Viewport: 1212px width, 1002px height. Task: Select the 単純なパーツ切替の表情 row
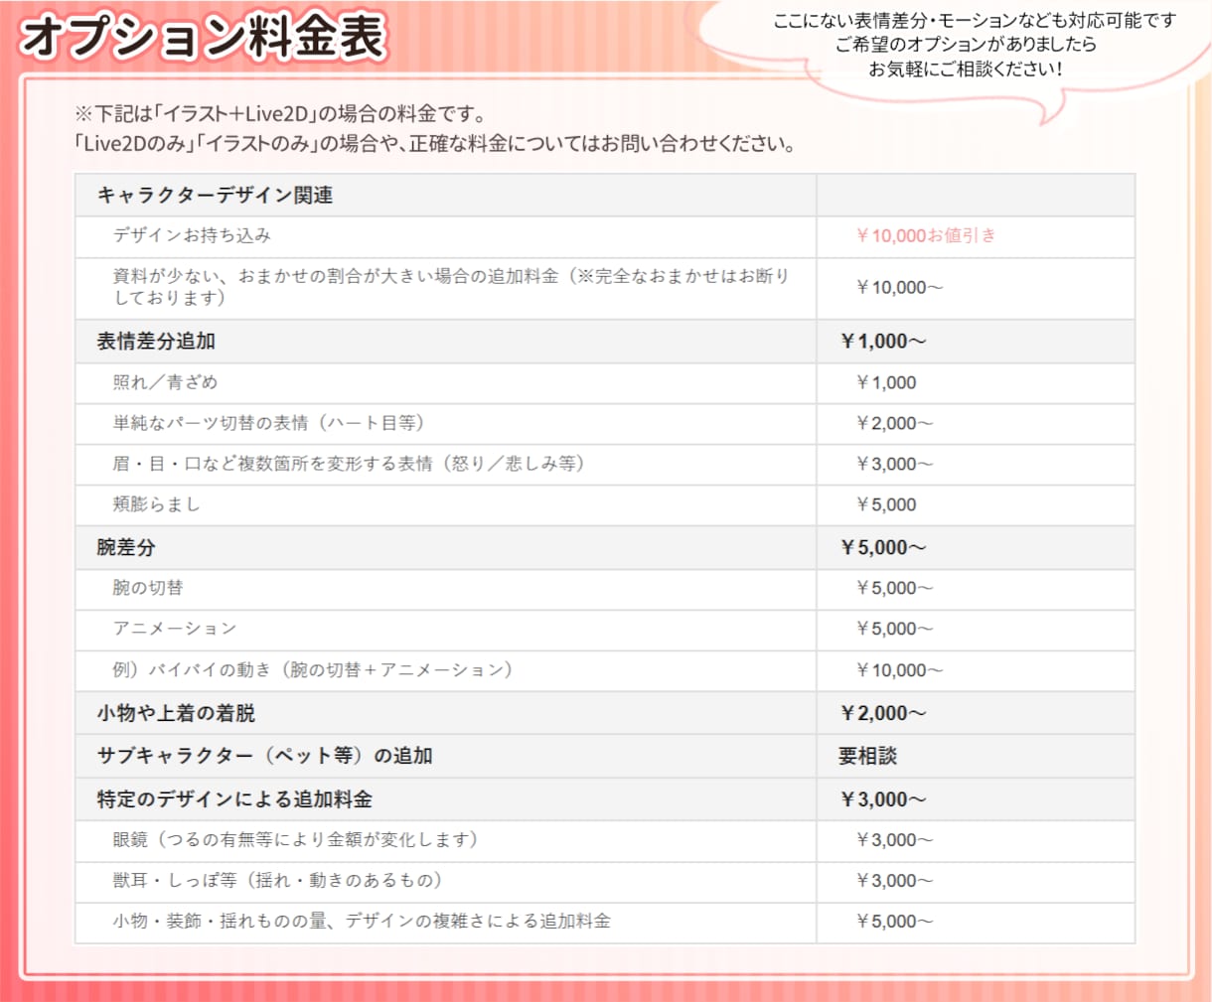point(268,423)
